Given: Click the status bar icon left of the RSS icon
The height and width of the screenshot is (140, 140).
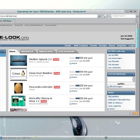Looking at the screenshot, I should pyautogui.click(x=131, y=113).
